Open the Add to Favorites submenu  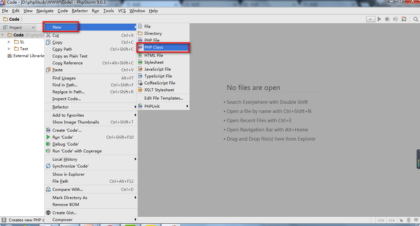point(91,115)
